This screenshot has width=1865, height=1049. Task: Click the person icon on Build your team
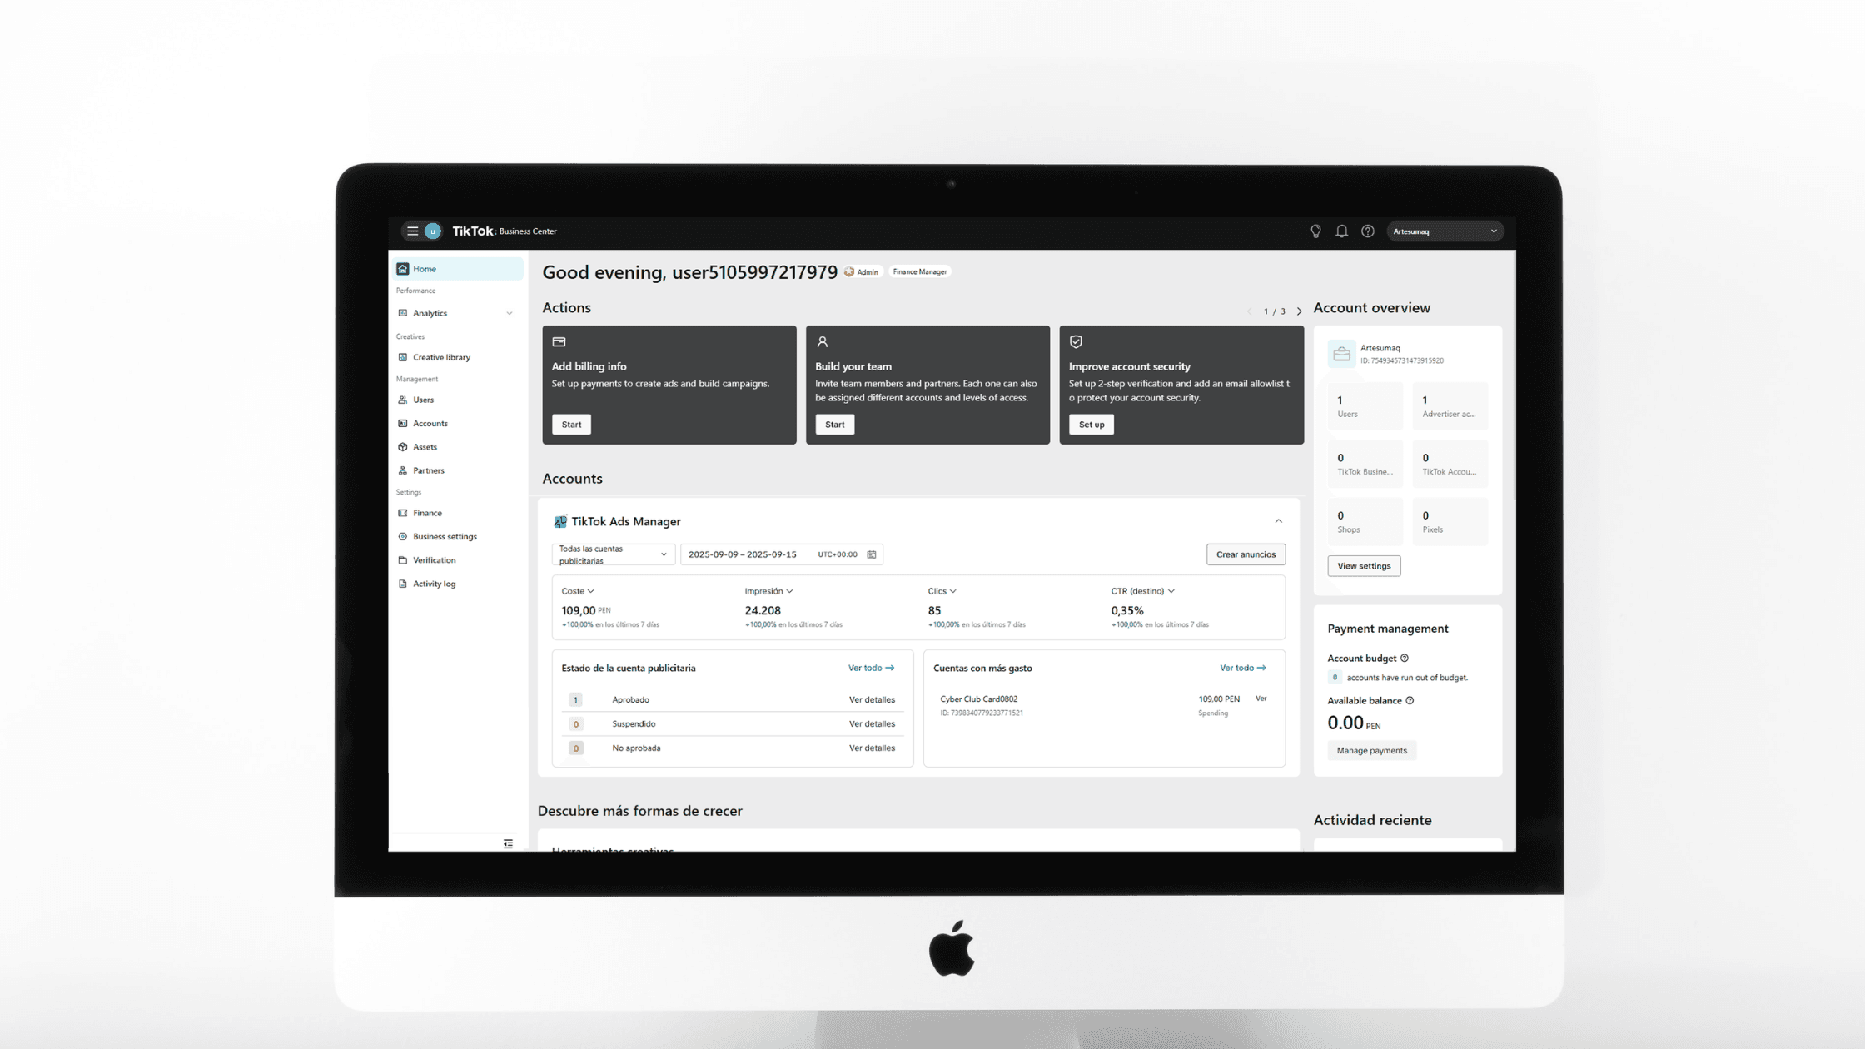coord(823,342)
